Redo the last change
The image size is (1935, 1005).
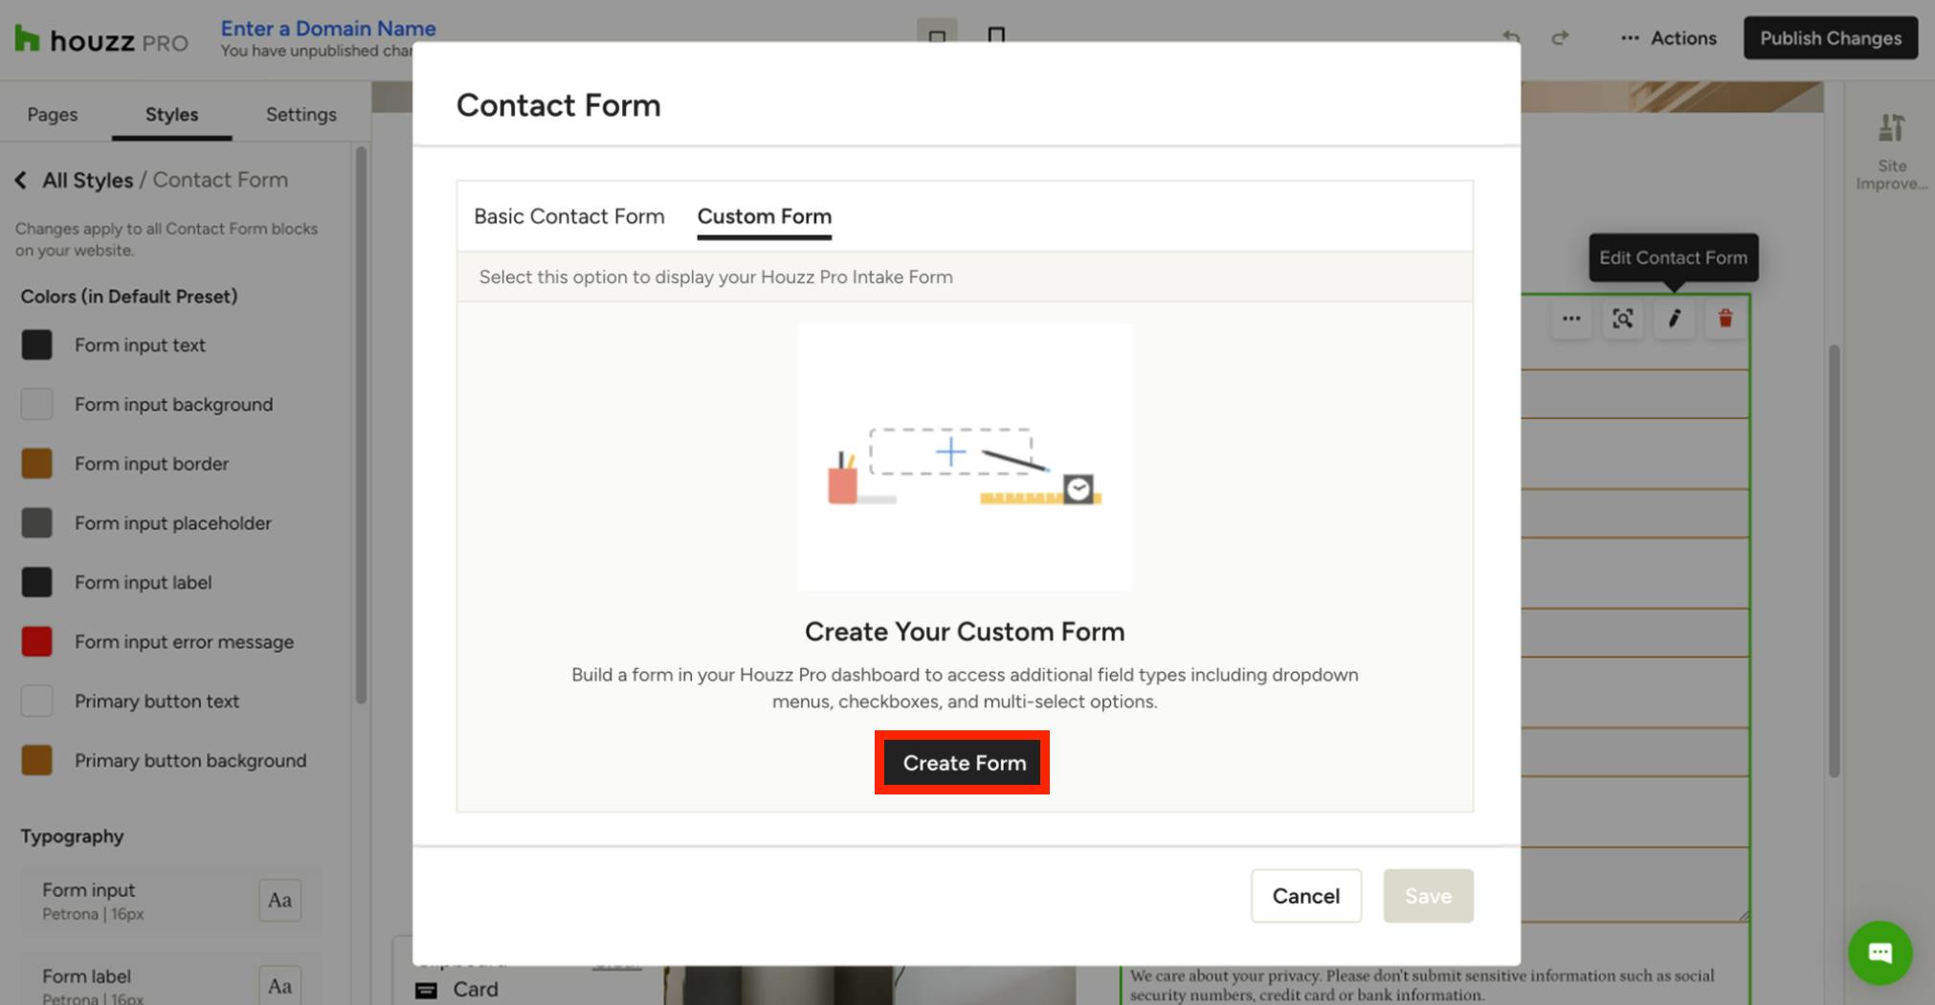click(x=1560, y=38)
